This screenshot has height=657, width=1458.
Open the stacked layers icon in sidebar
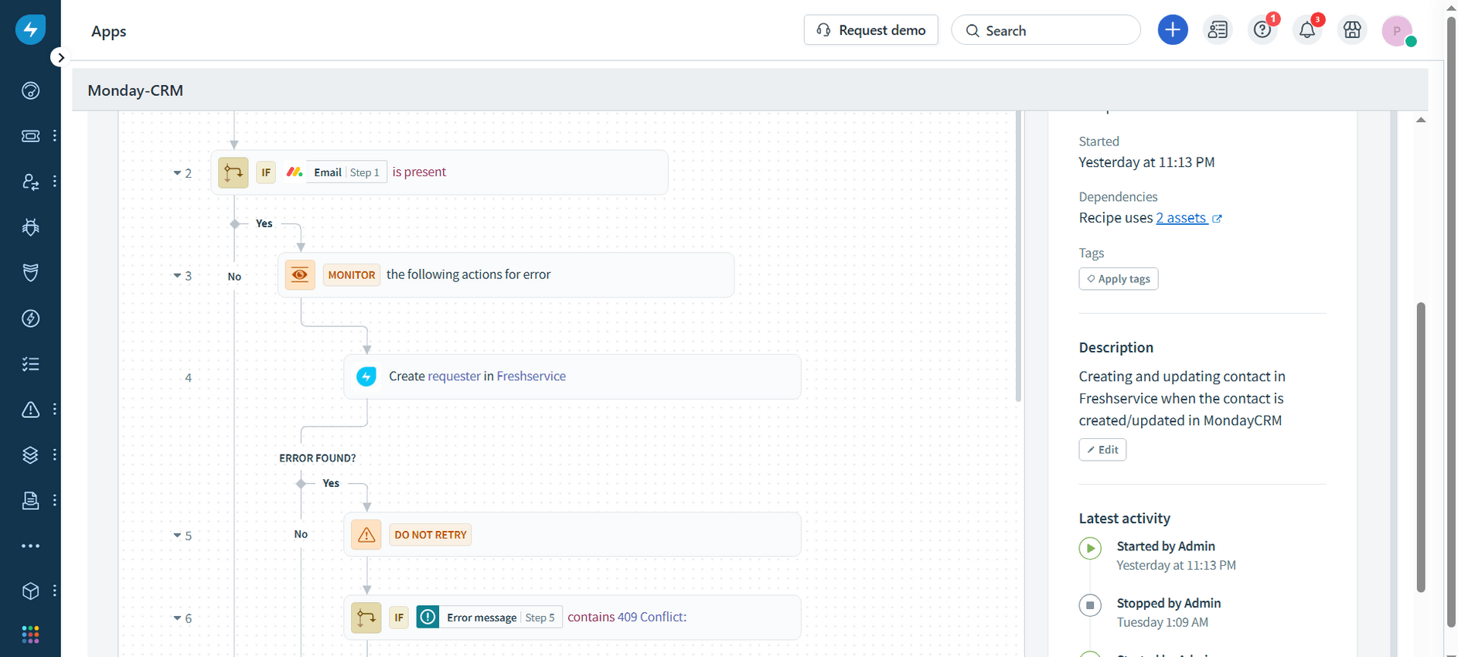[x=30, y=455]
